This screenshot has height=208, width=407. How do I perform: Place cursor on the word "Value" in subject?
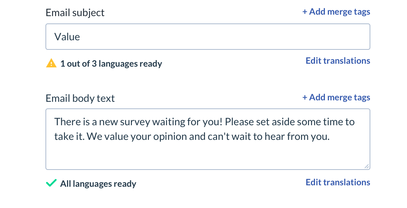point(67,37)
